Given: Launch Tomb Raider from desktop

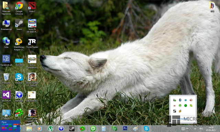Looking at the screenshot, I should tap(32, 43).
